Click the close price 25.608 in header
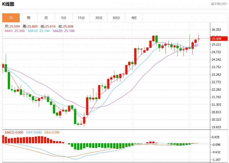 point(68,26)
